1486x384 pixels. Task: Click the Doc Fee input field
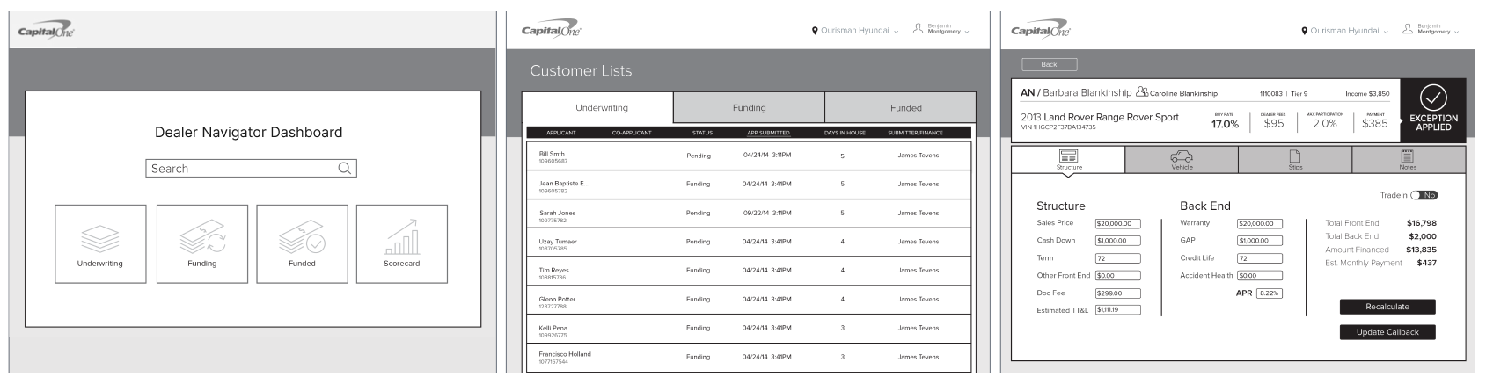click(1117, 293)
